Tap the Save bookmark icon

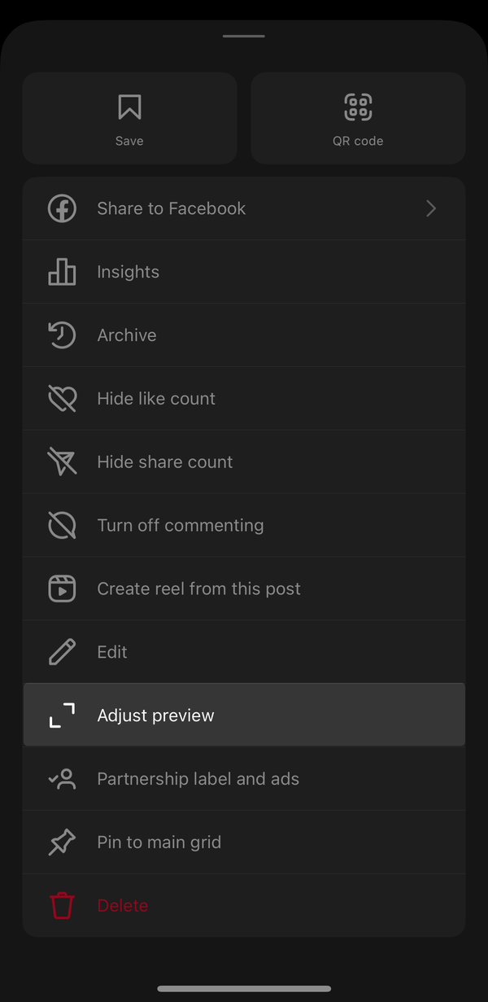(x=129, y=107)
